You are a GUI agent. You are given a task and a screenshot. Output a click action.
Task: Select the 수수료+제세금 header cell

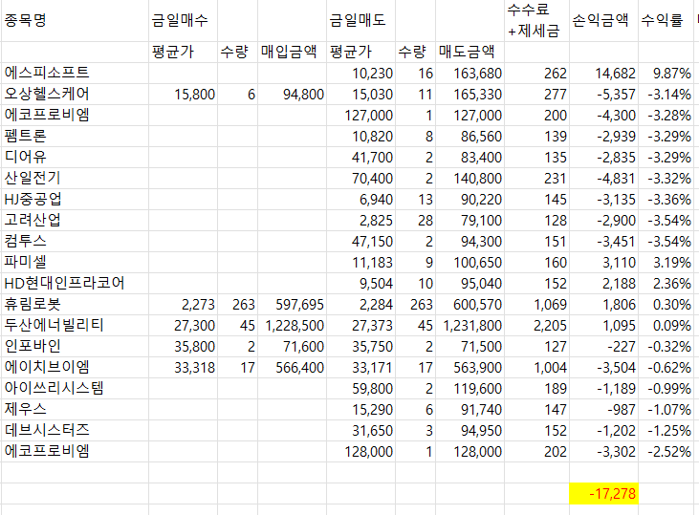pyautogui.click(x=536, y=20)
